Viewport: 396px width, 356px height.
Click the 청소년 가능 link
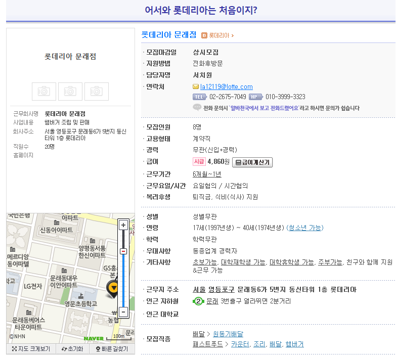pos(304,228)
